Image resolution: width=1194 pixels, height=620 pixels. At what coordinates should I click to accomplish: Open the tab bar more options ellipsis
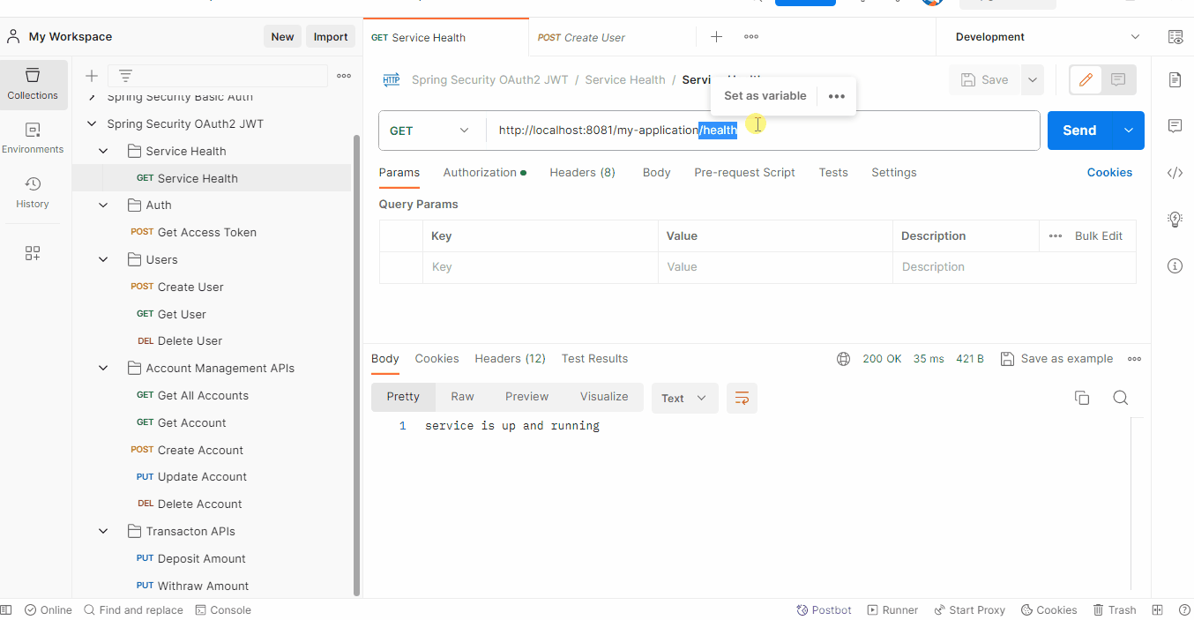point(751,36)
